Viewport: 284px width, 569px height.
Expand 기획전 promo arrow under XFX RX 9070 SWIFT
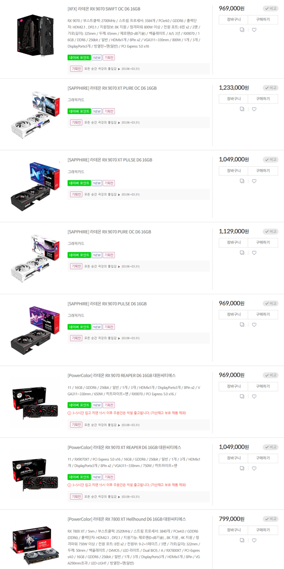click(119, 69)
